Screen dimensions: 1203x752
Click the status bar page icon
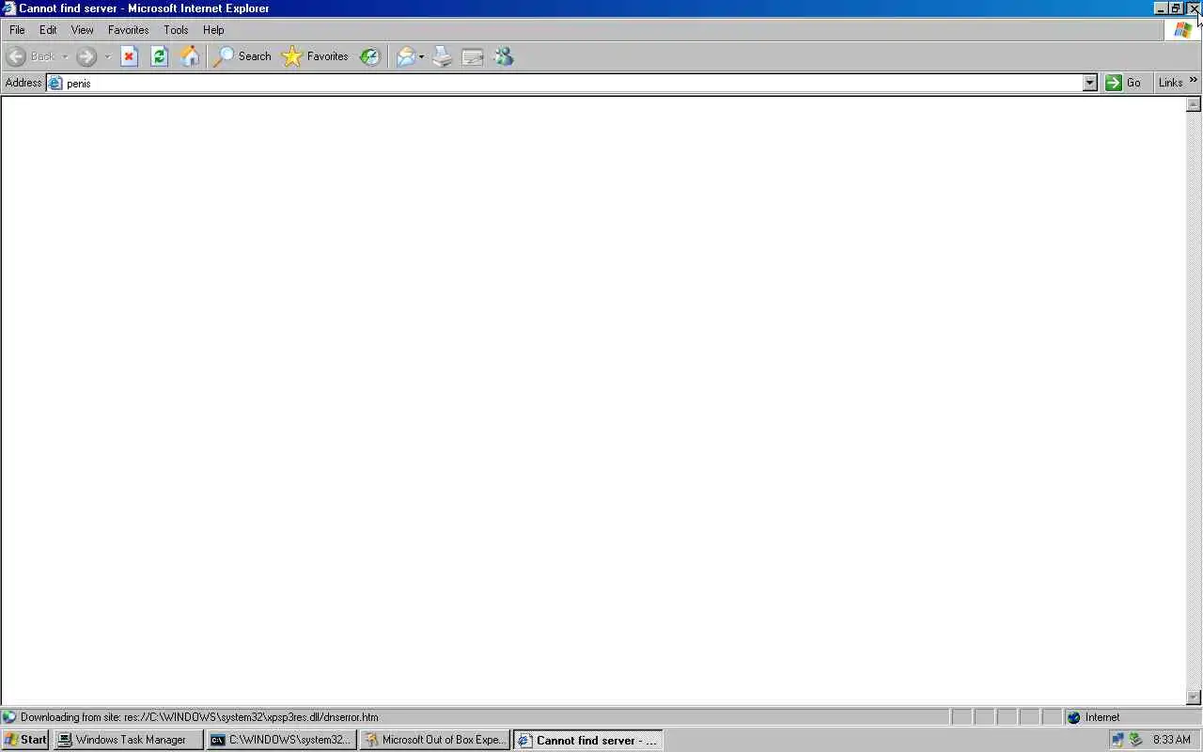click(9, 717)
